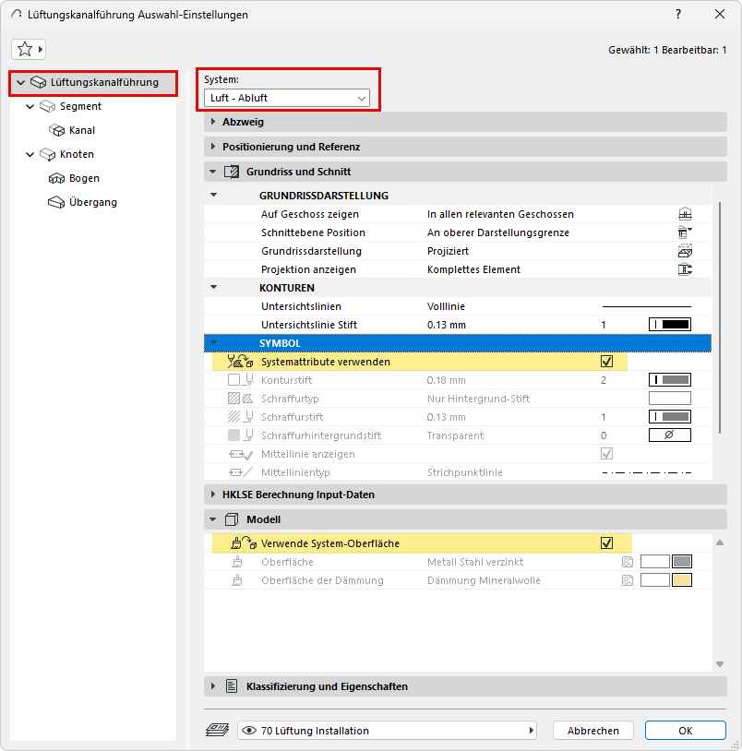The height and width of the screenshot is (751, 742).
Task: Click the layer stack icon at bottom
Action: [218, 730]
